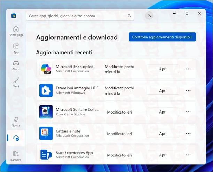Open the Home page sidebar item
Viewport: 213px width, 172px height.
point(16,31)
